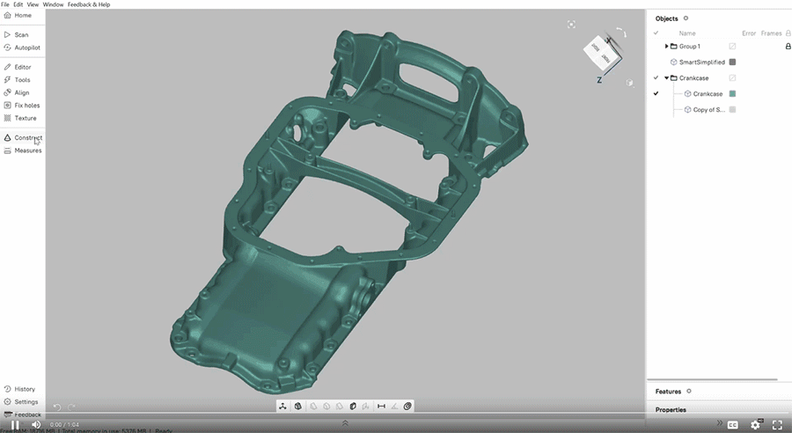This screenshot has width=792, height=433.
Task: Click the wireframe mesh rendering icon
Action: click(298, 406)
